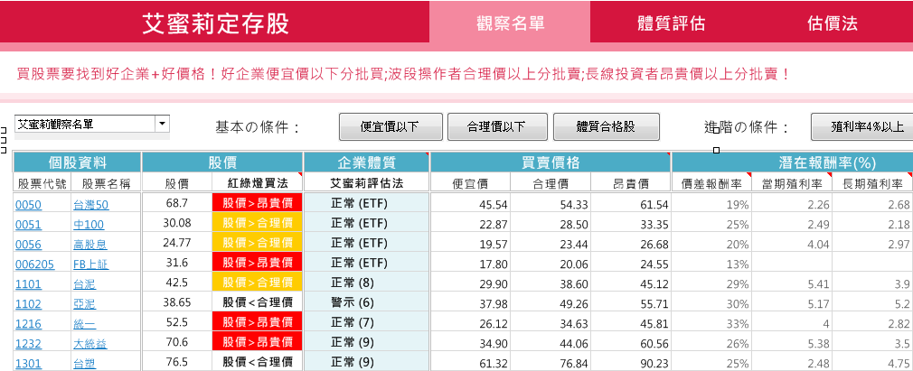Select the 昂貴價 column header
Screen dimensions: 913x371
(631, 183)
